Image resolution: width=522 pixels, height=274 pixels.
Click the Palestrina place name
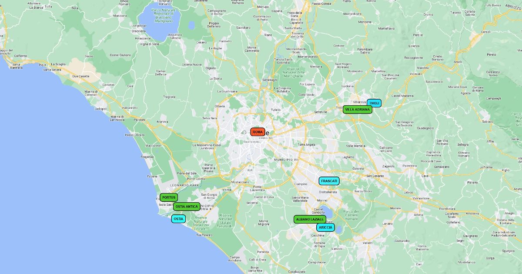pyautogui.click(x=410, y=166)
